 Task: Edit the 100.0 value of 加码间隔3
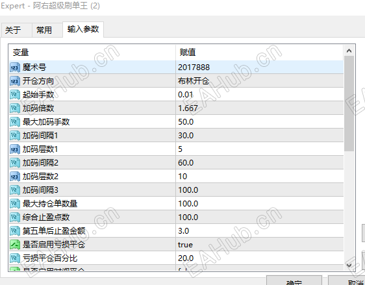click(x=260, y=190)
